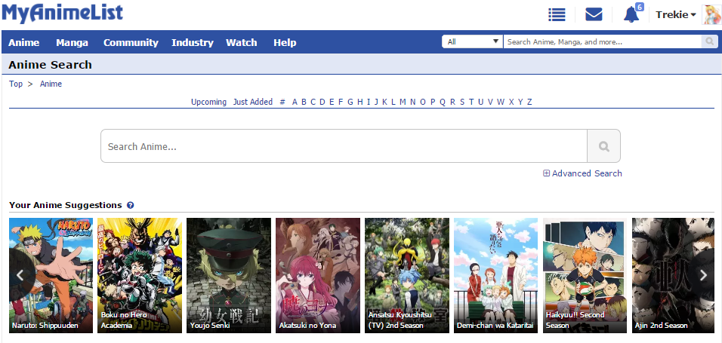Open the Watch menu
Viewport: 722px width, 343px height.
point(241,43)
